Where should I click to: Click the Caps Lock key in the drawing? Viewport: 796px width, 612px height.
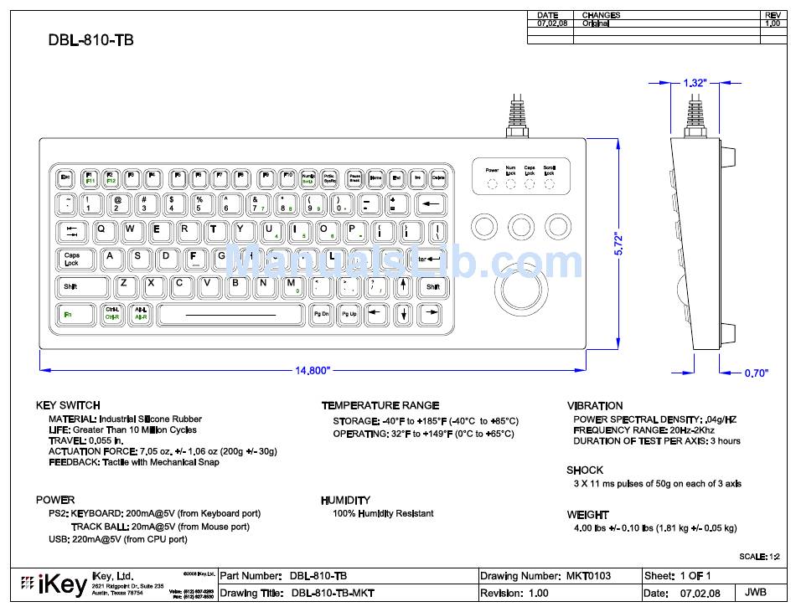(75, 259)
